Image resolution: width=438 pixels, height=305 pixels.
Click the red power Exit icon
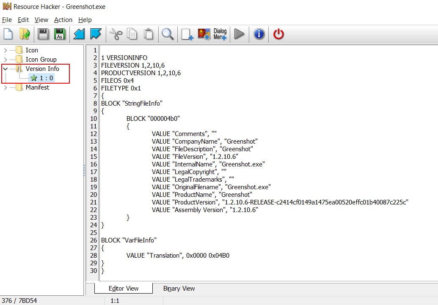pos(278,34)
